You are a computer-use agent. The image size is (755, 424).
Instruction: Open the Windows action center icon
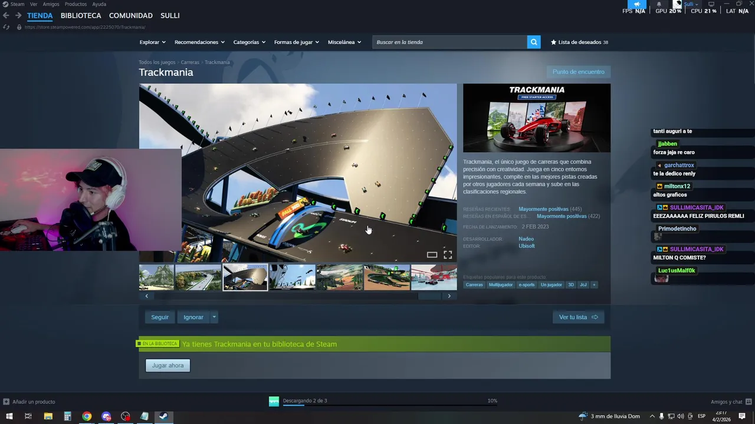click(742, 416)
